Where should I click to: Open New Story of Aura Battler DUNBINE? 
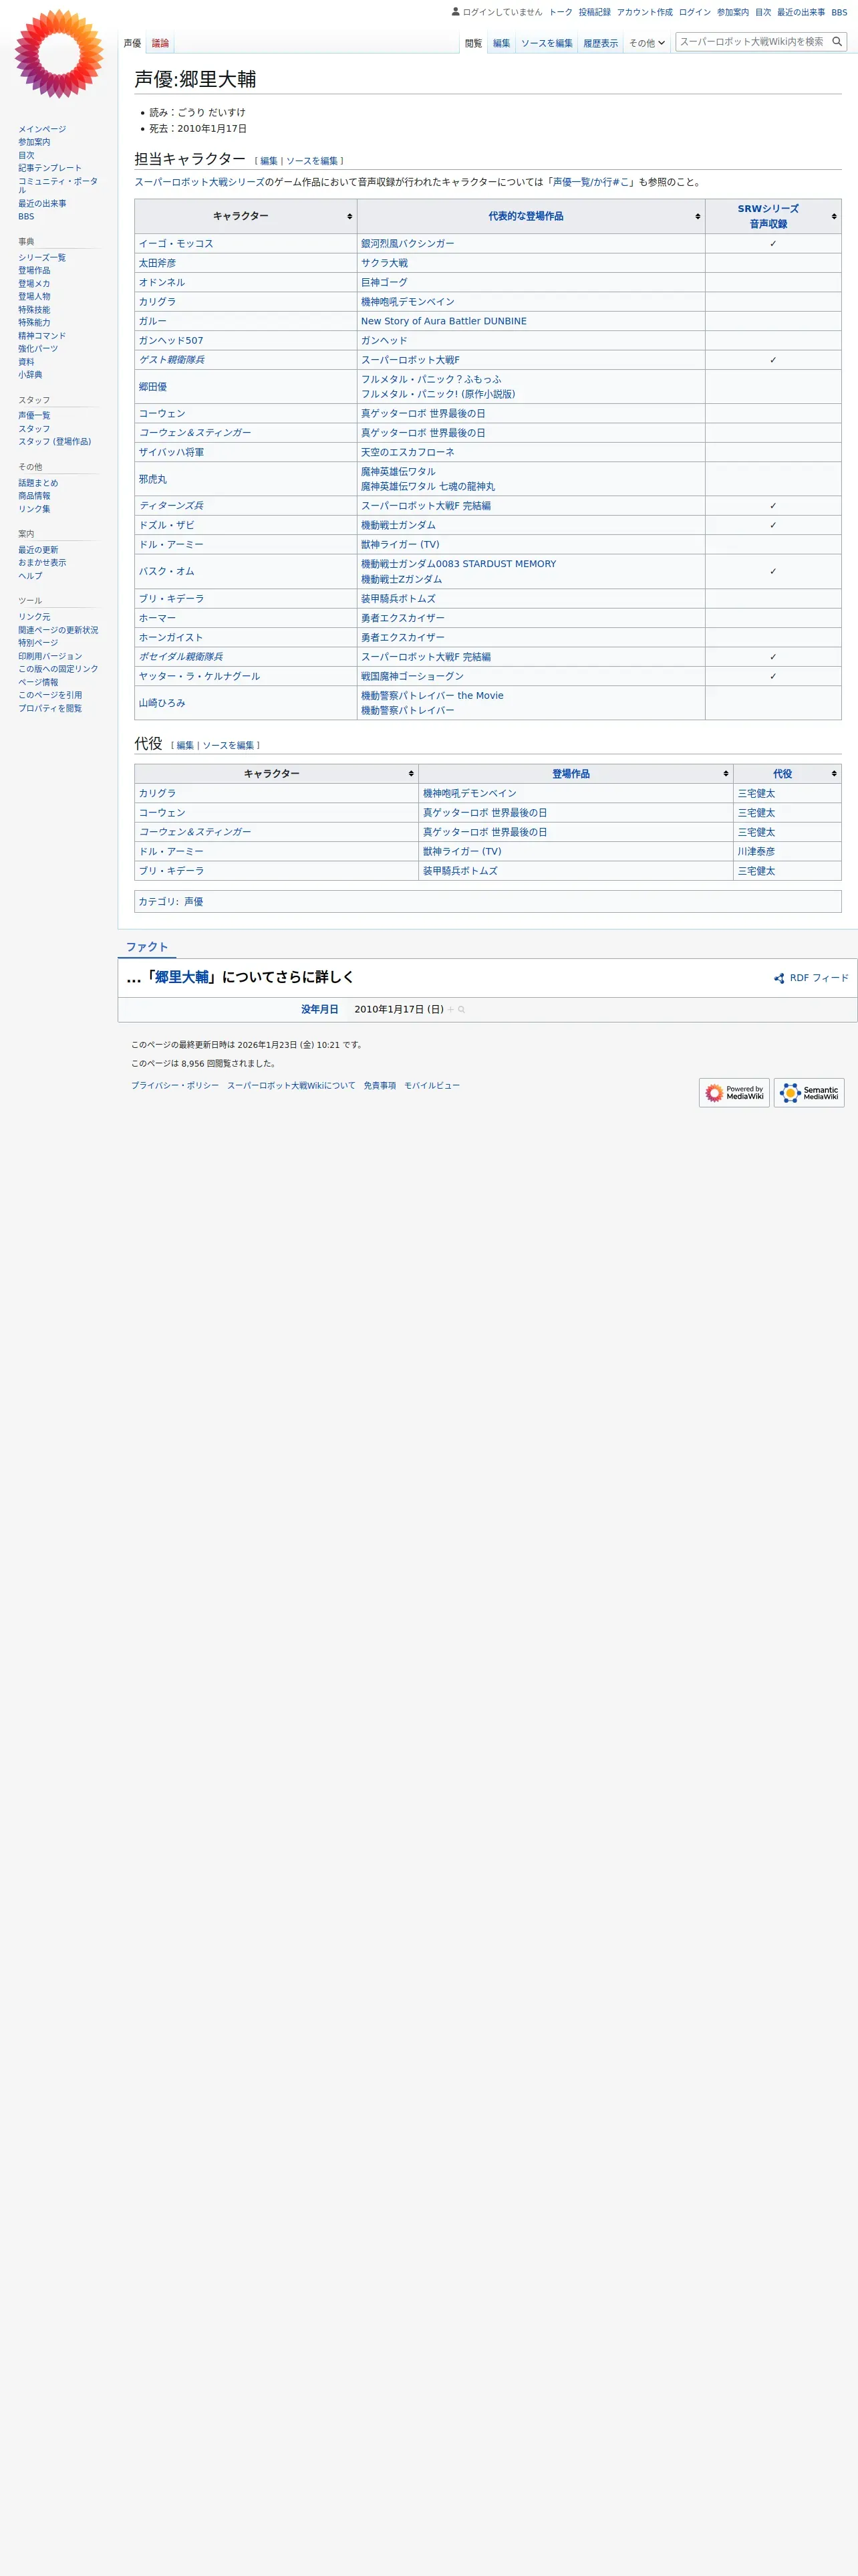[444, 321]
